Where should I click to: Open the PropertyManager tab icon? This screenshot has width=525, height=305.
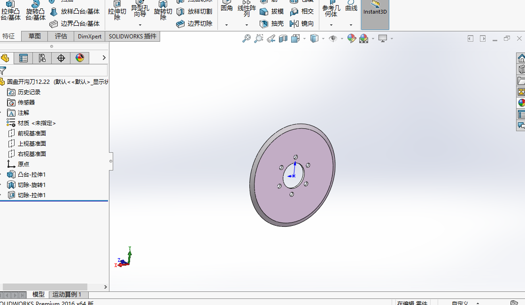click(x=23, y=58)
